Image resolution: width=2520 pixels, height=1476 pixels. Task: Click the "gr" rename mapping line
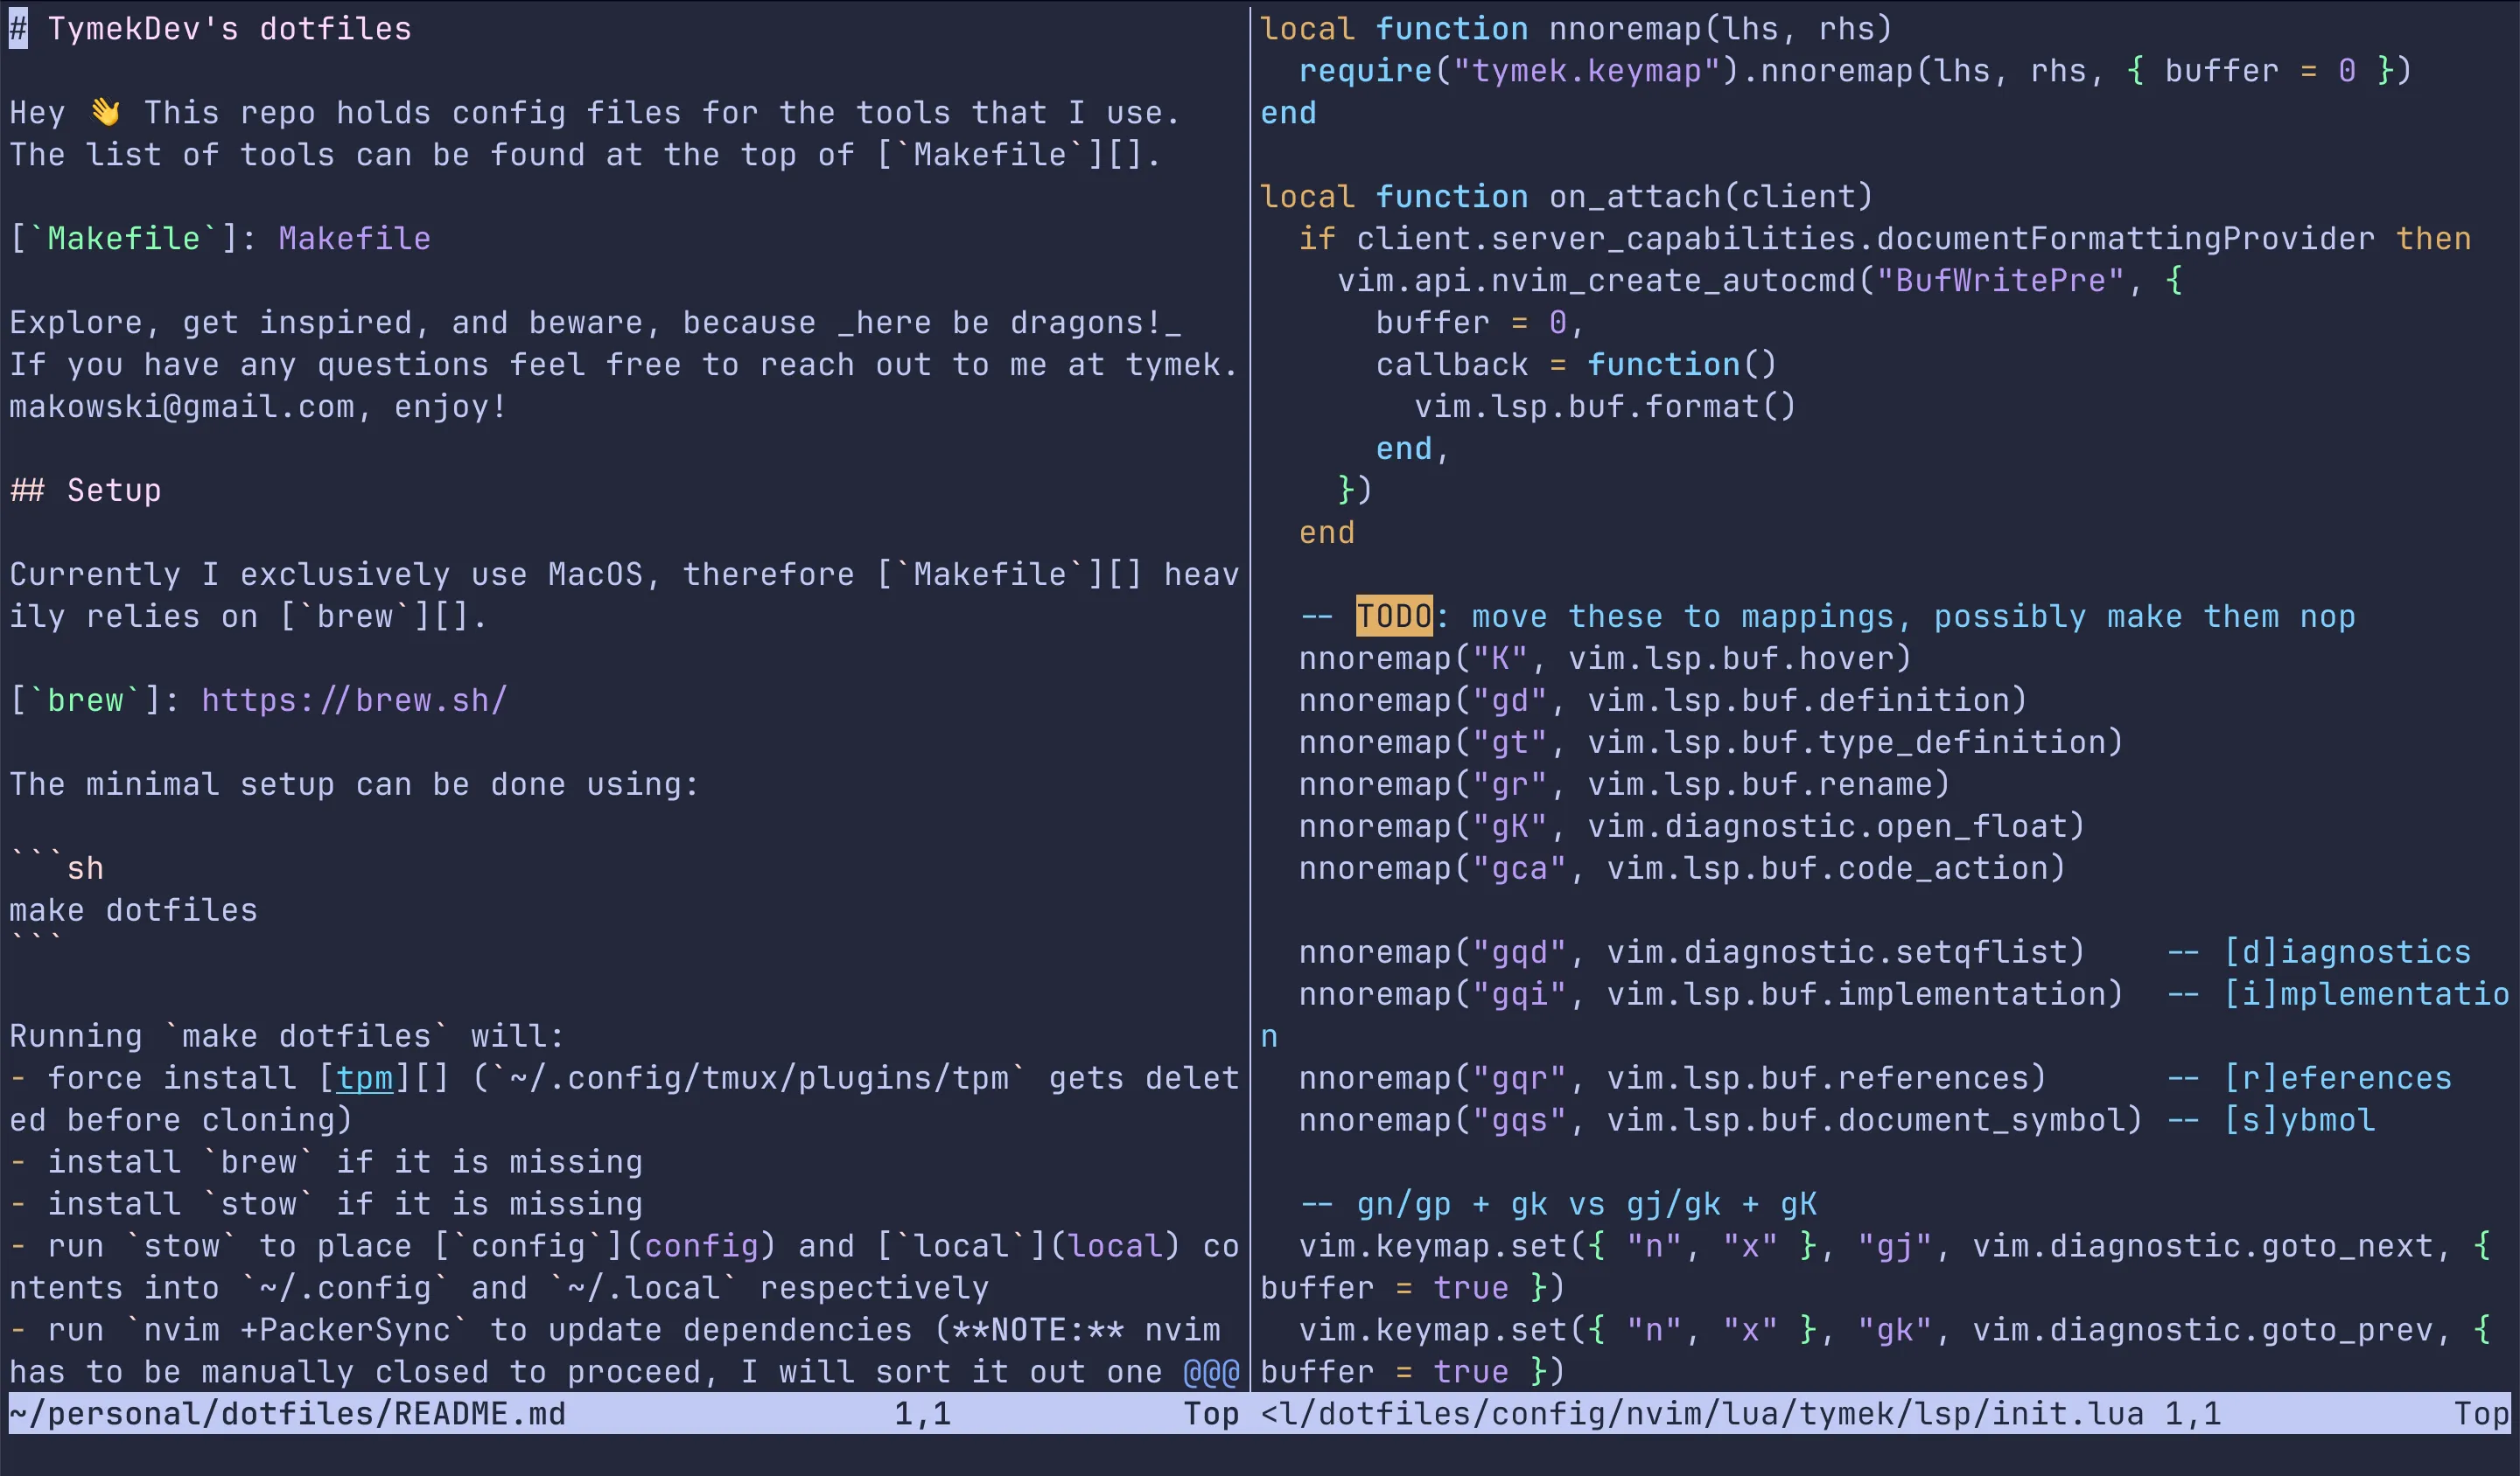[x=1624, y=783]
